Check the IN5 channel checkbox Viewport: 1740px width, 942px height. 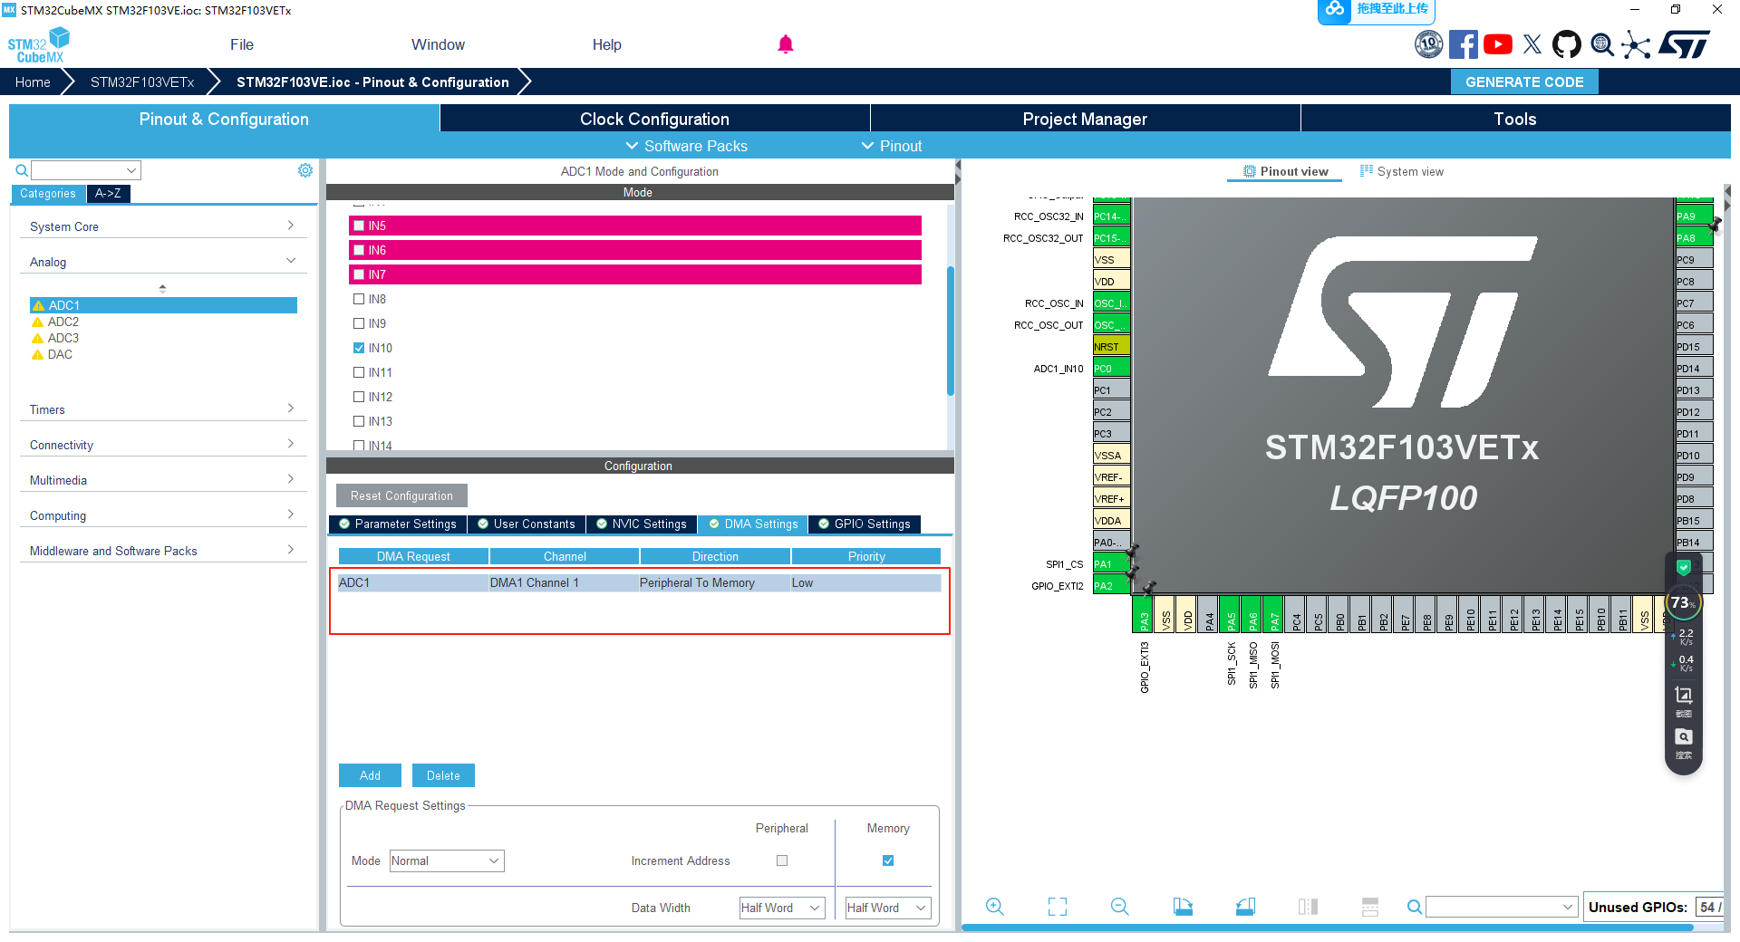359,226
